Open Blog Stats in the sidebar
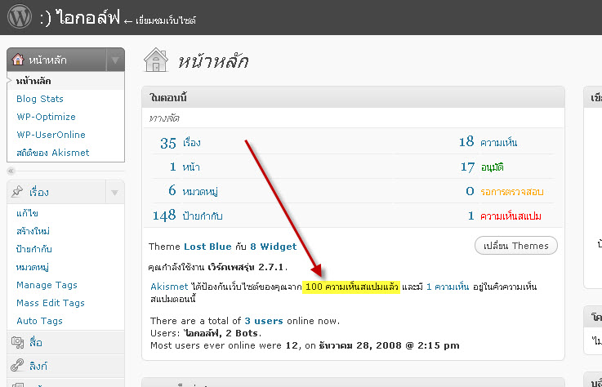This screenshot has height=387, width=602. tap(39, 99)
